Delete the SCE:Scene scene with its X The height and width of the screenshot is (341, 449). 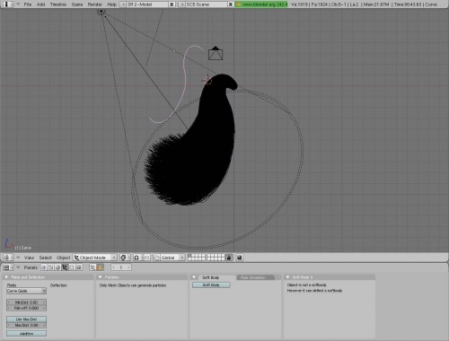pyautogui.click(x=231, y=4)
